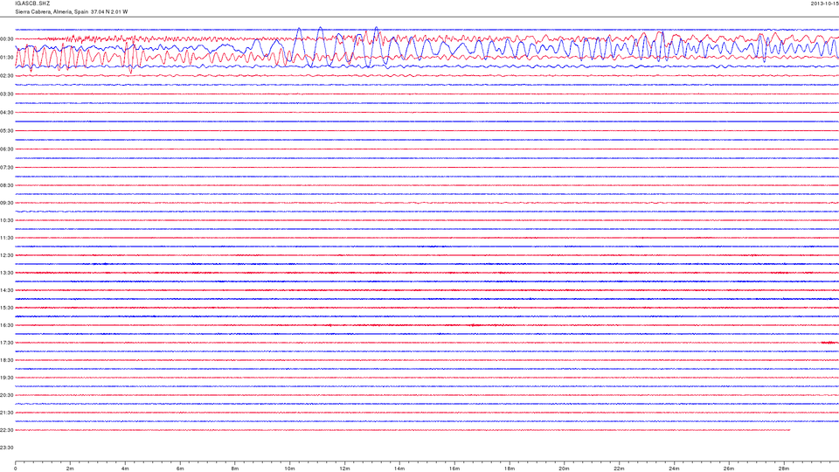Click the "24m" axis tick label
Viewport: 839px width, 472px height.
pyautogui.click(x=674, y=469)
